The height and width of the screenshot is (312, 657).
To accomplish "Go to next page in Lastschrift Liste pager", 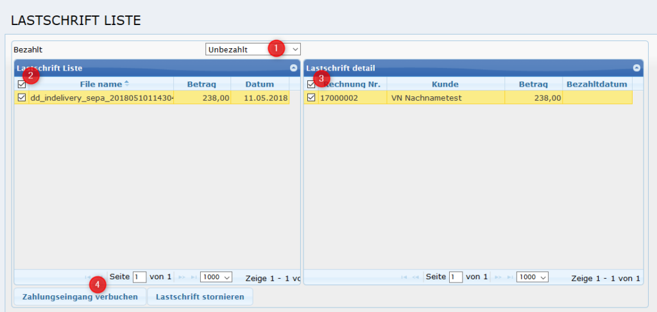I will pos(182,277).
